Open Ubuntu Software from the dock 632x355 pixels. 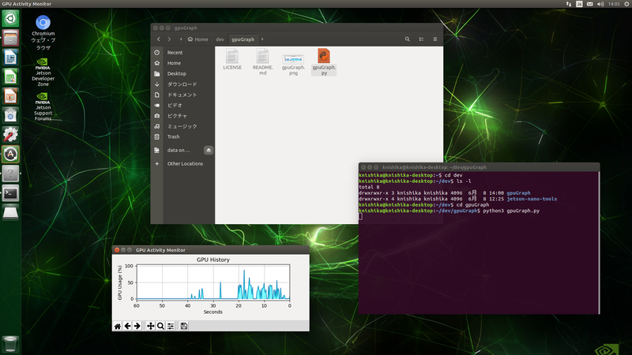(10, 115)
